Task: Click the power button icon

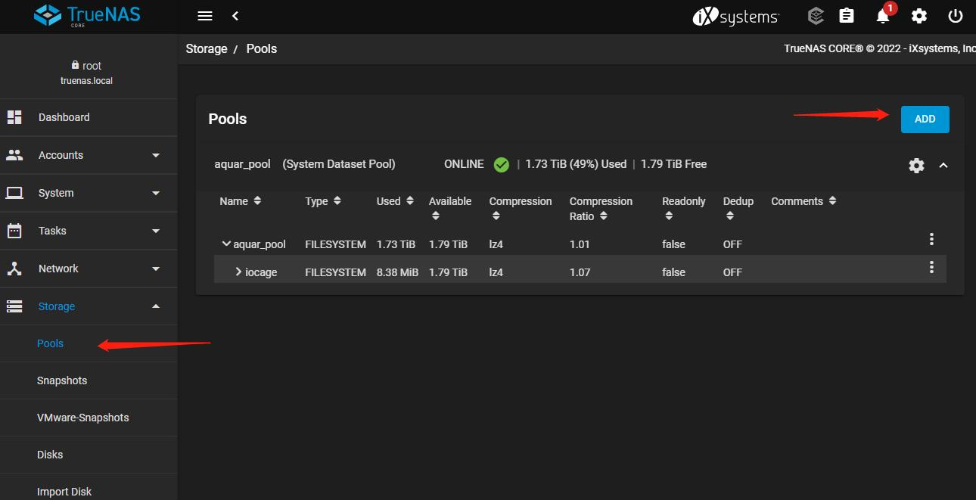Action: tap(955, 16)
